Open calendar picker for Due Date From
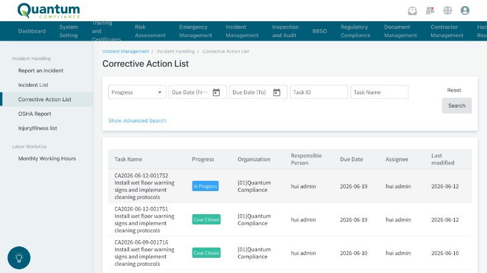The height and width of the screenshot is (273, 487). (x=216, y=92)
